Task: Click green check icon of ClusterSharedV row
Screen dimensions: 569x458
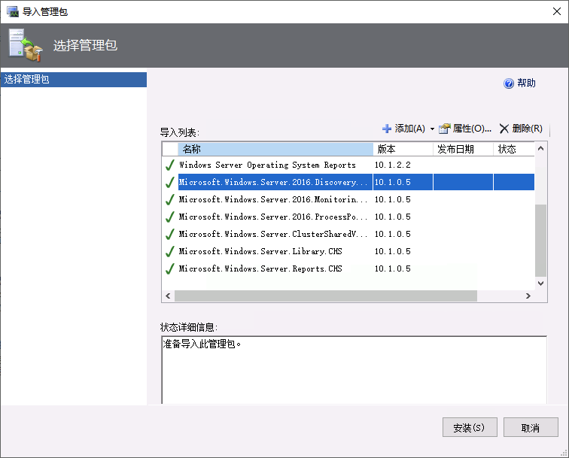Action: pos(170,234)
